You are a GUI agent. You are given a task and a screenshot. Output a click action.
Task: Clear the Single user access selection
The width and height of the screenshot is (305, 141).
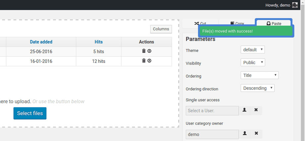click(x=256, y=110)
